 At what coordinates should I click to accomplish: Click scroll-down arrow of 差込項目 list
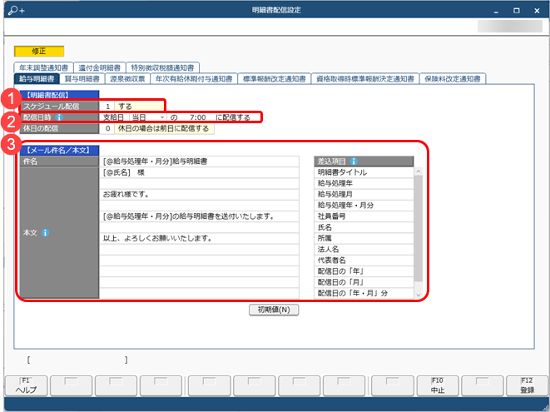[418, 295]
